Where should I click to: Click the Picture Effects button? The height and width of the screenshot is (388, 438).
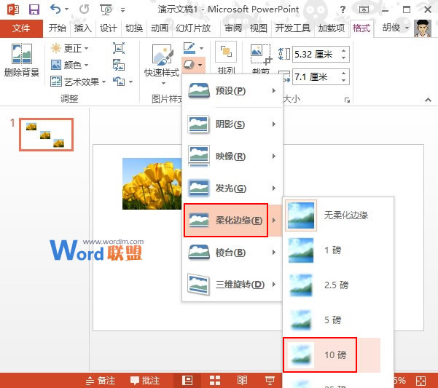point(193,65)
